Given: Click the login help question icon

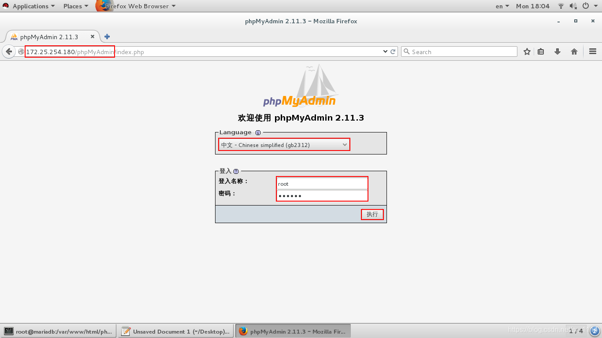Looking at the screenshot, I should point(236,171).
